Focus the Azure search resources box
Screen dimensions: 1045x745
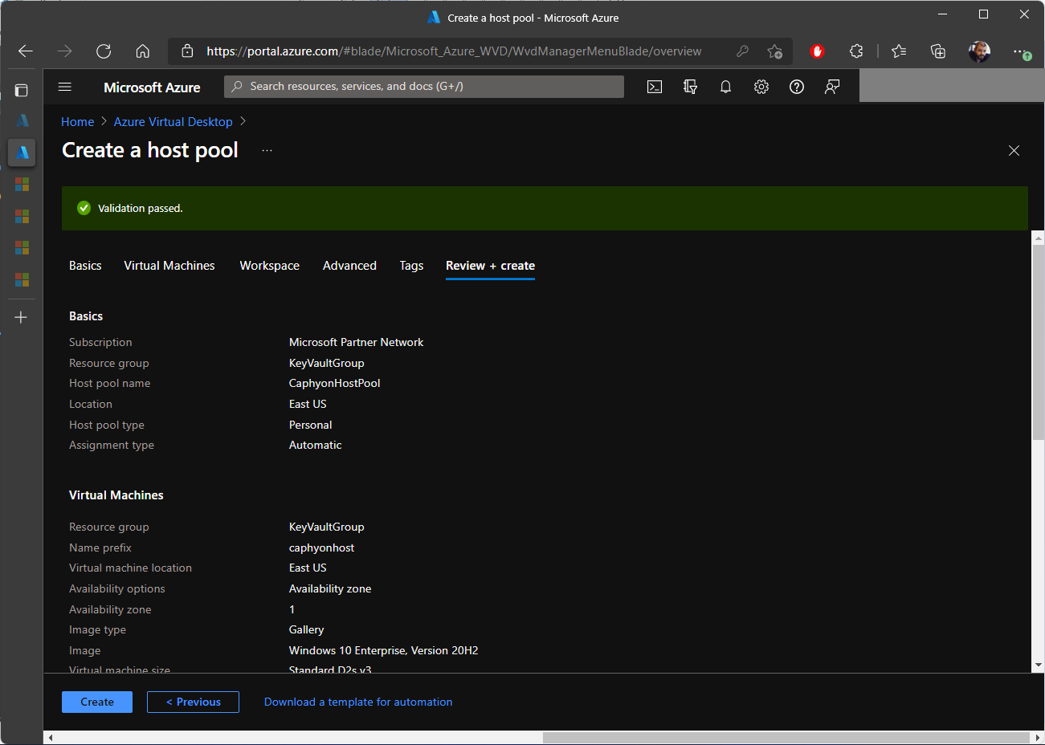pos(424,87)
